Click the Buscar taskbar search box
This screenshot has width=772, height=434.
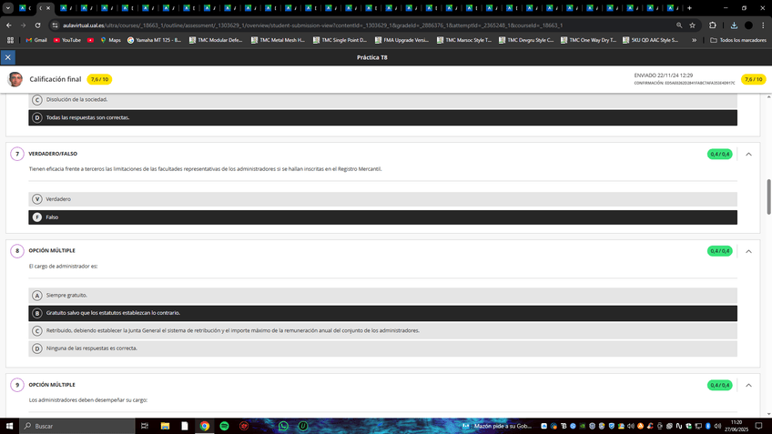pos(77,426)
